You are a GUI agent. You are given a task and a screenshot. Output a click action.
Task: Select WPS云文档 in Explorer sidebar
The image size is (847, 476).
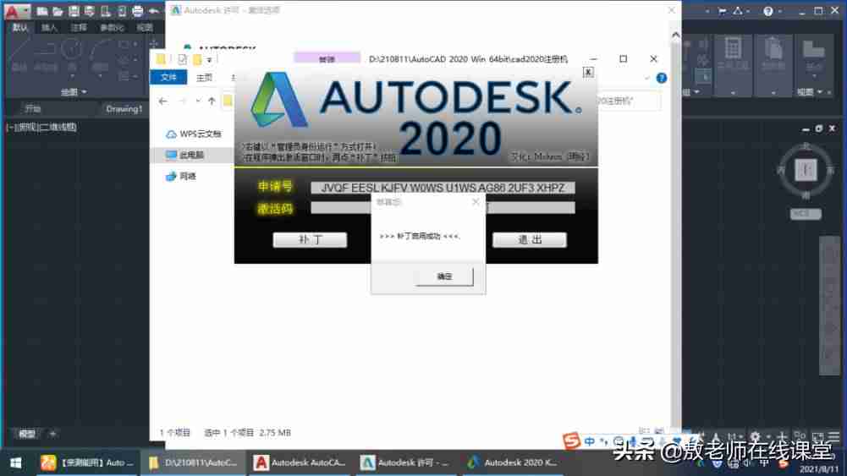[194, 134]
